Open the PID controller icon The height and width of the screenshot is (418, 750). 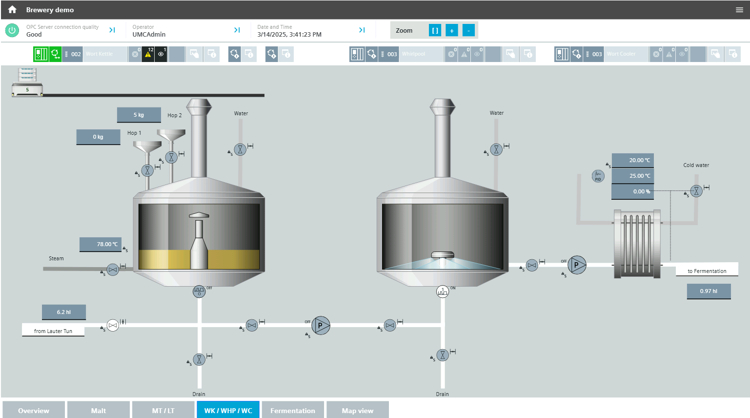click(x=598, y=176)
